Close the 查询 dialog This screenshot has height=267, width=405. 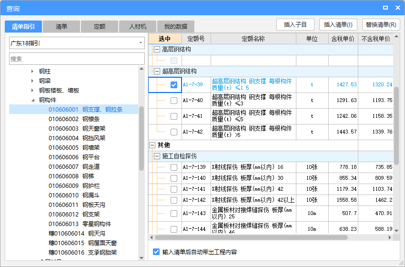398,8
